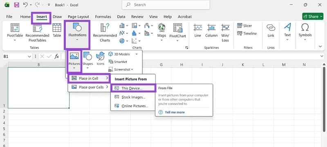
Task: Select column header K
Action: [243, 65]
